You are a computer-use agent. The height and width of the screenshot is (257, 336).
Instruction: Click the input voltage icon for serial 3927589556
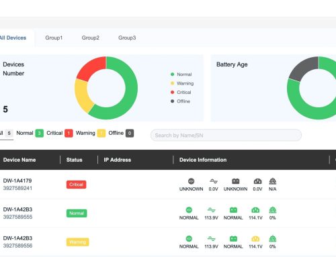211,239
